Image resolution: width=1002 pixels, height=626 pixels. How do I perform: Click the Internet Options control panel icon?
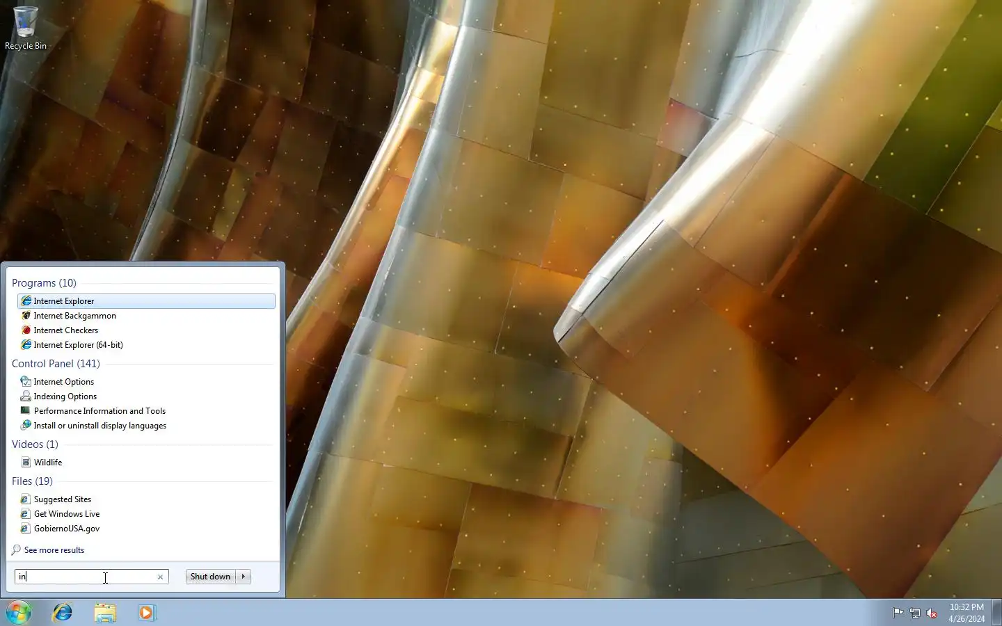(26, 382)
